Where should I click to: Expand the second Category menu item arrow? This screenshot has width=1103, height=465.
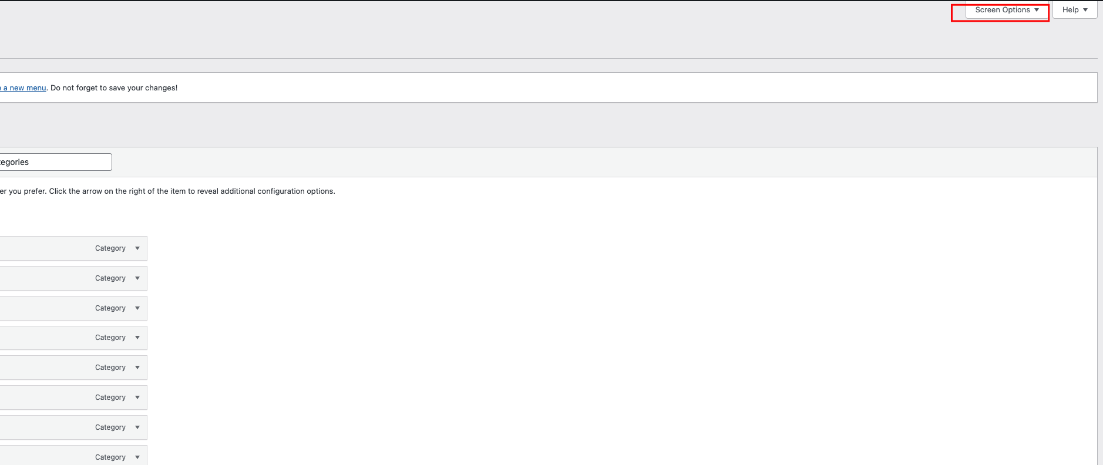pos(137,278)
